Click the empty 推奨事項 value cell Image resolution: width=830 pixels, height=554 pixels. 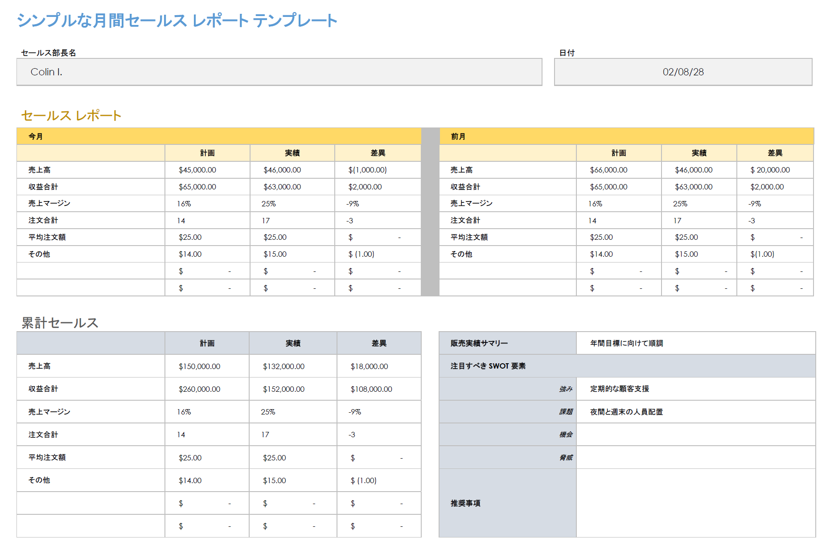click(x=696, y=503)
